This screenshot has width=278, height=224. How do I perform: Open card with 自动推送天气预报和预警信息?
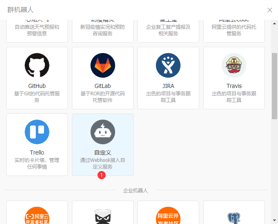(x=37, y=31)
